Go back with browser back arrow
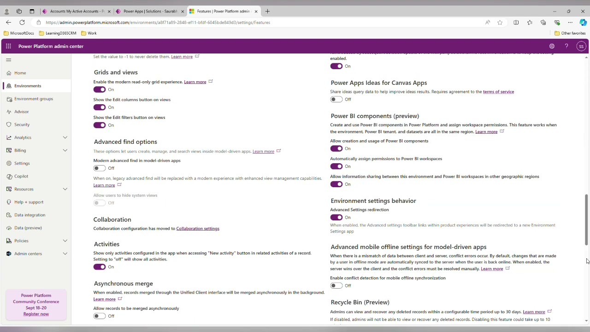Image resolution: width=590 pixels, height=332 pixels. [x=8, y=22]
